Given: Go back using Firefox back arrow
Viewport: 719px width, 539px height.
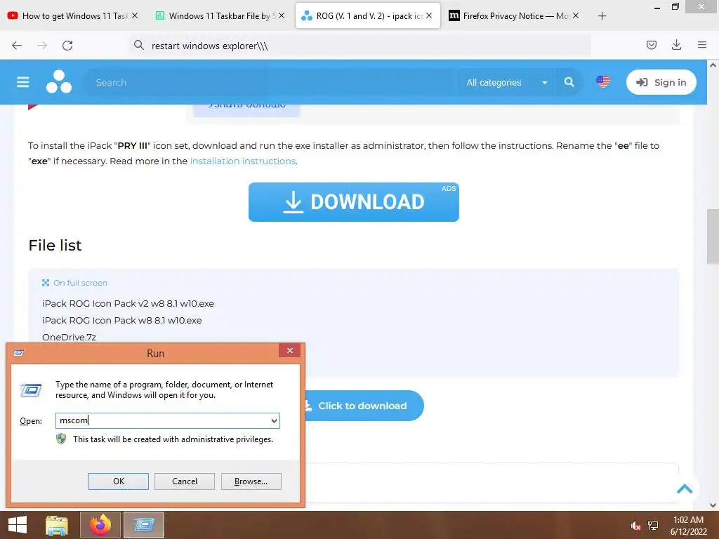Looking at the screenshot, I should (x=17, y=46).
